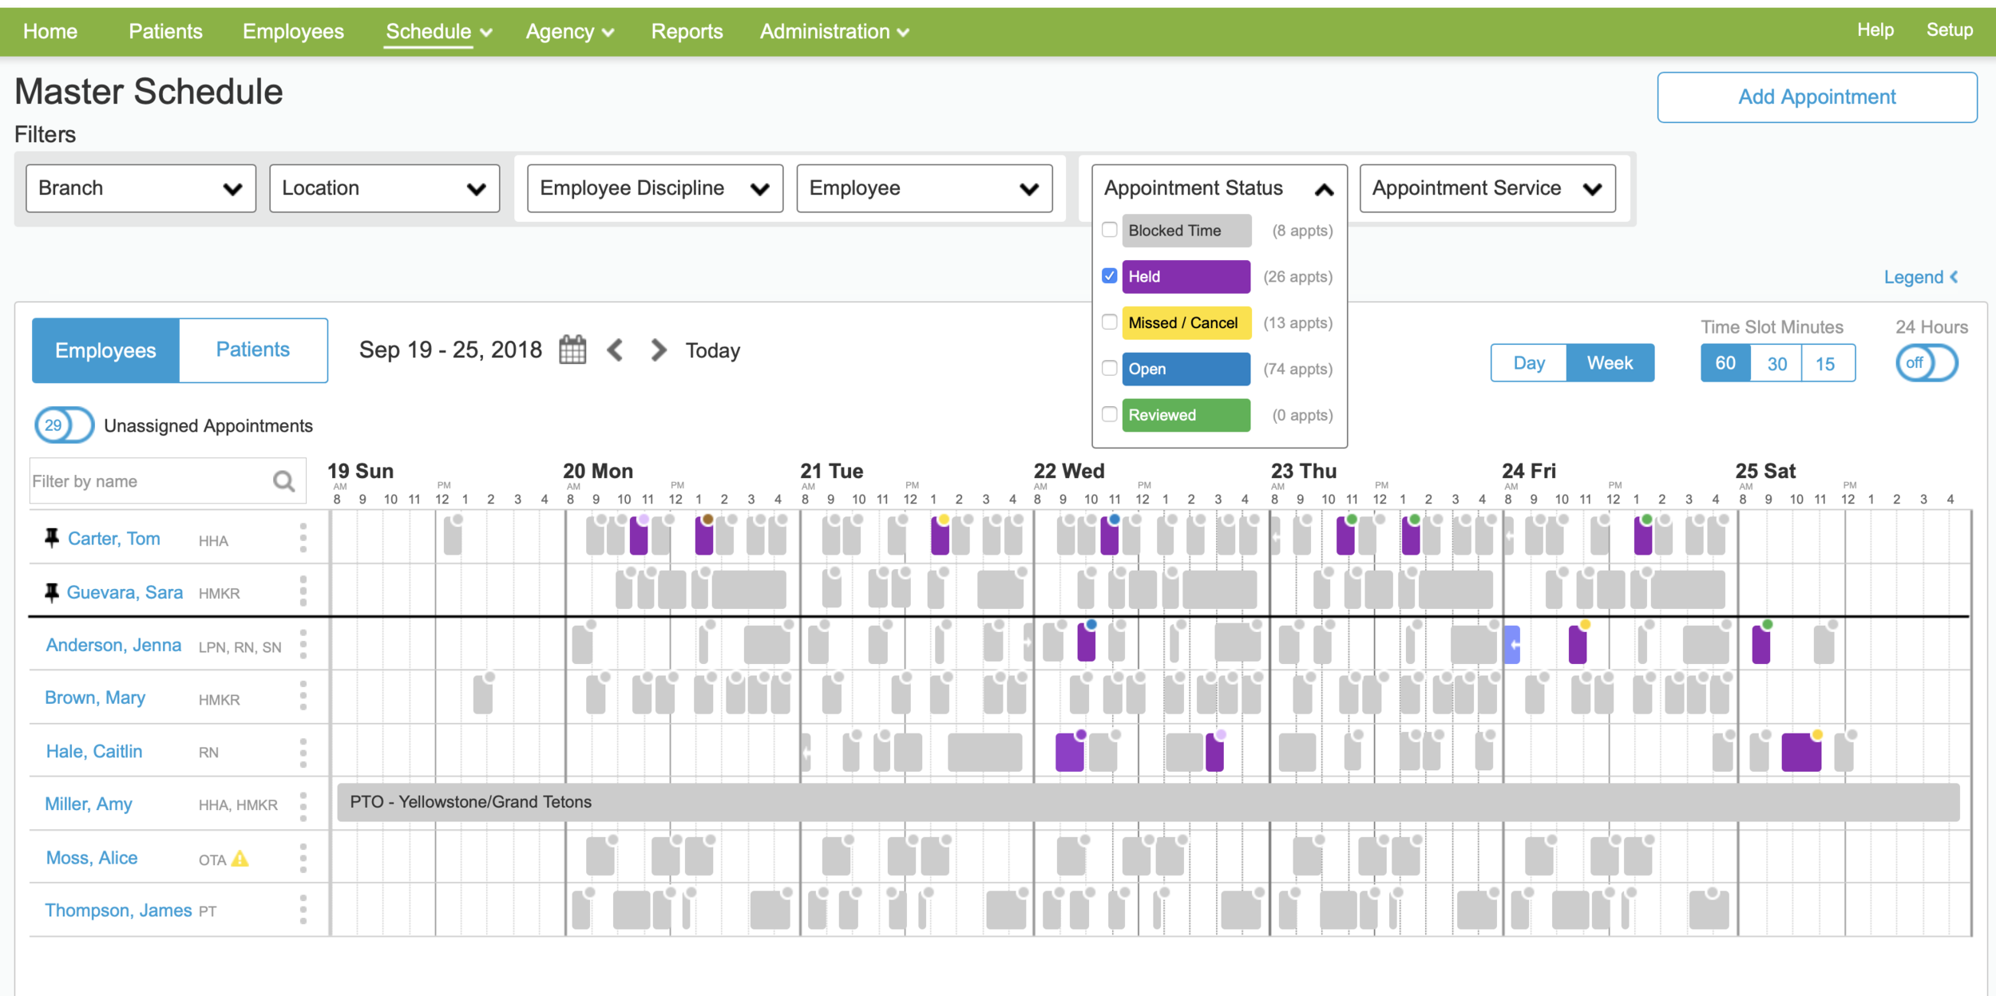Image resolution: width=1996 pixels, height=996 pixels.
Task: Go to next week arrow
Action: (x=658, y=350)
